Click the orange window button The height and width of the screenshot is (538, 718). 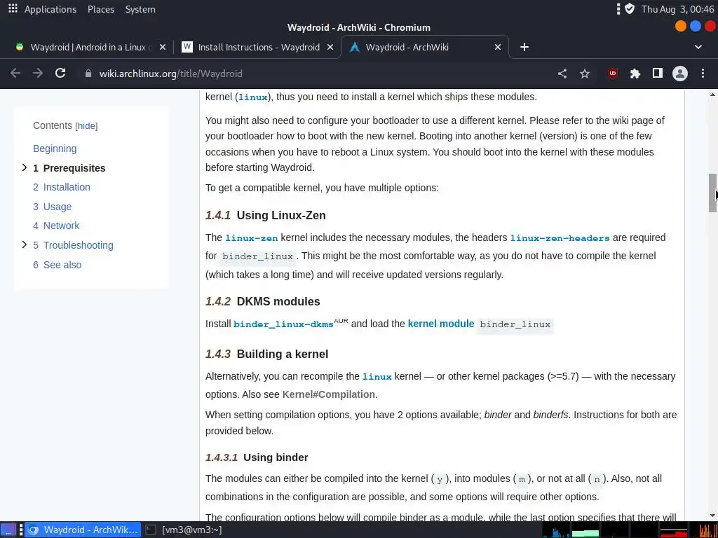click(x=681, y=27)
